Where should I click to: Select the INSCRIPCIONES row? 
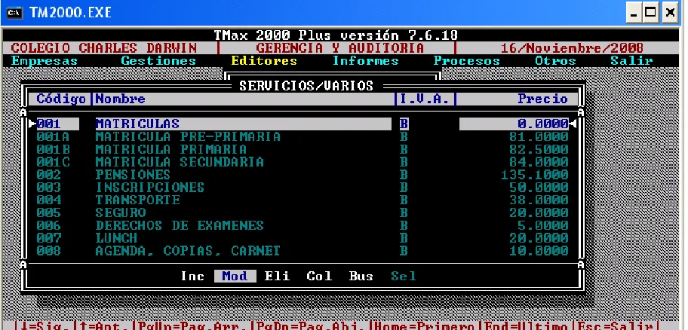[303, 188]
